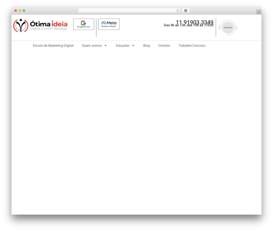The image size is (273, 231).
Task: Click the phone number 11 91903 3349
Action: coord(194,22)
